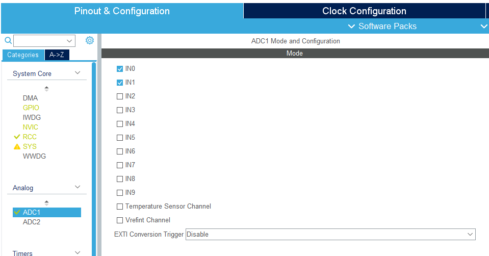This screenshot has width=489, height=256.
Task: Open the GPIO configuration item
Action: pos(31,108)
